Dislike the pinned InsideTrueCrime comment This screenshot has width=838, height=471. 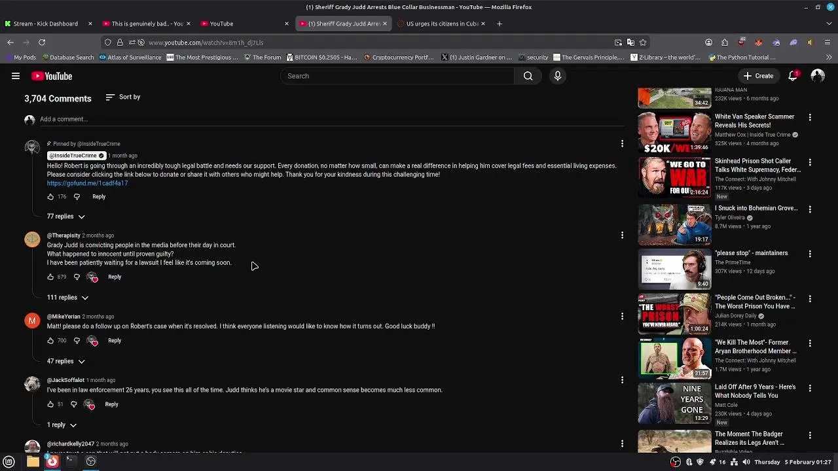pyautogui.click(x=77, y=197)
